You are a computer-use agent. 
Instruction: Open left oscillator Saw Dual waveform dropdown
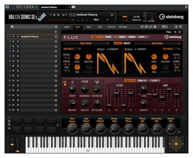click(86, 43)
